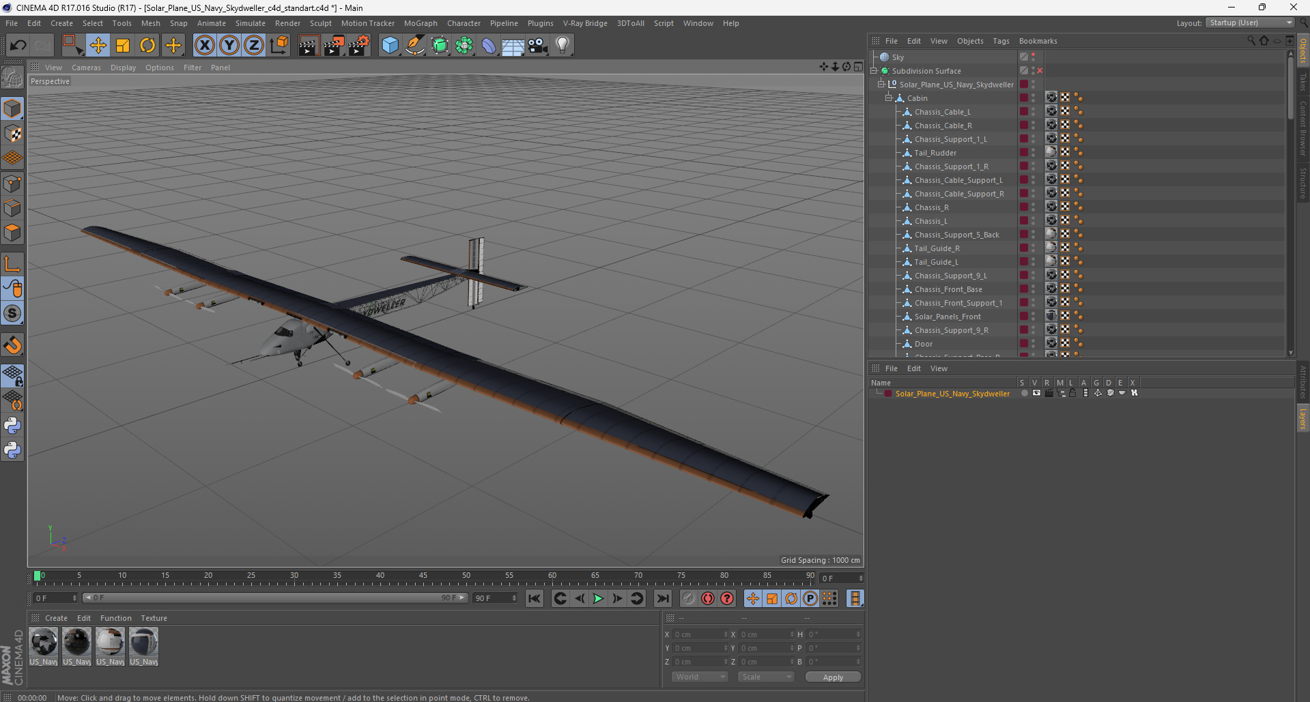Enable Texture mode in left palette

click(12, 134)
